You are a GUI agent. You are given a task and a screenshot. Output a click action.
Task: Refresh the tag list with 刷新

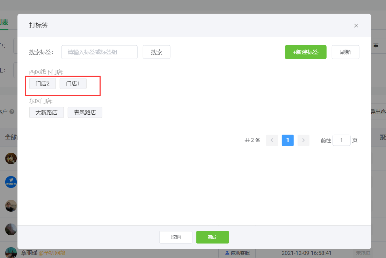tap(345, 52)
